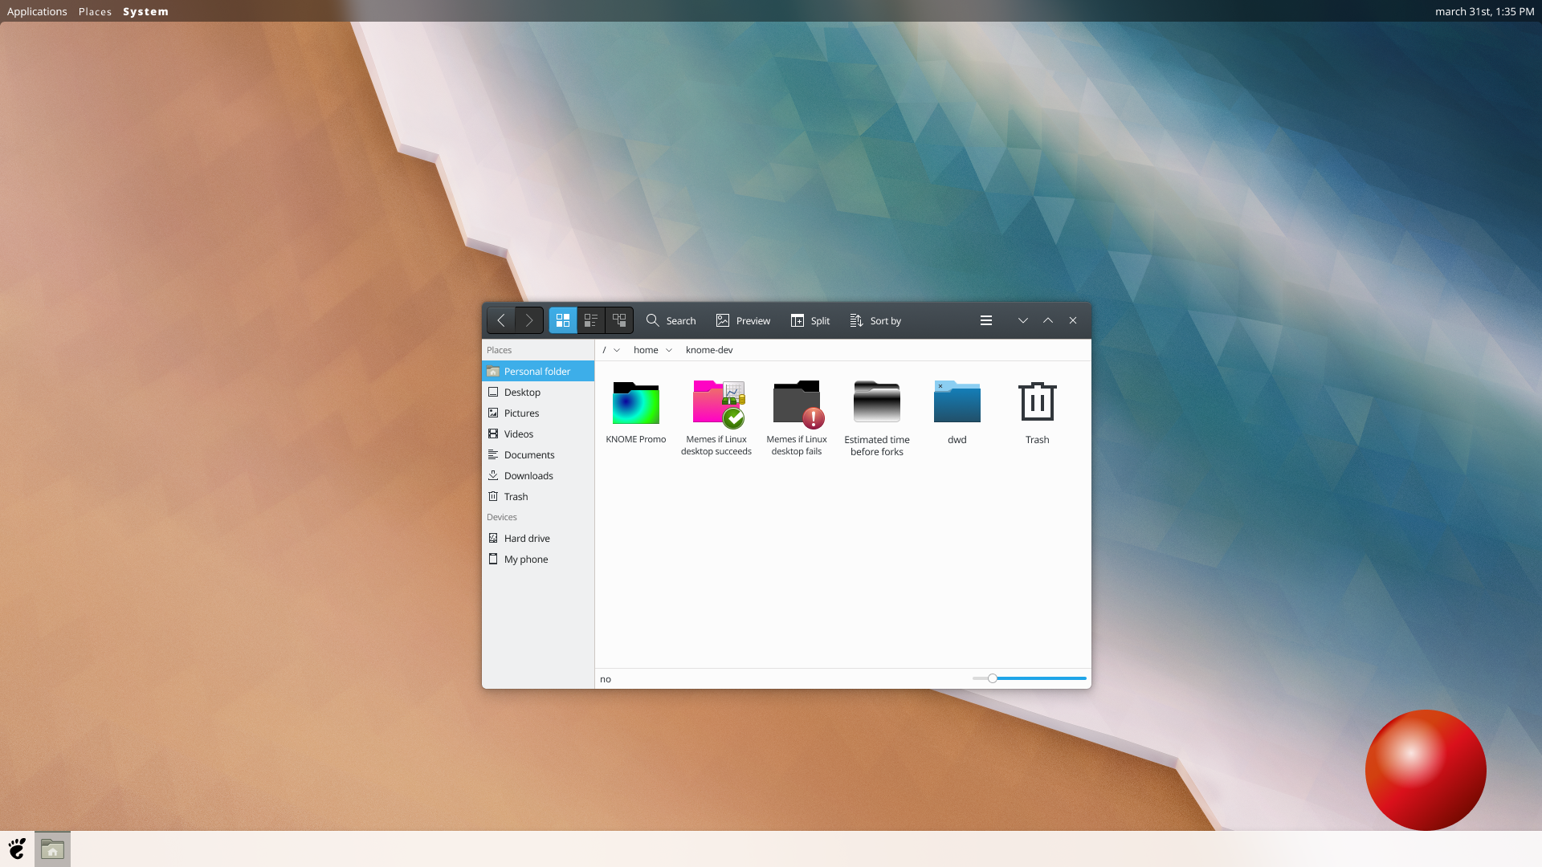The width and height of the screenshot is (1542, 867).
Task: Click the zoom slider handle
Action: point(993,678)
